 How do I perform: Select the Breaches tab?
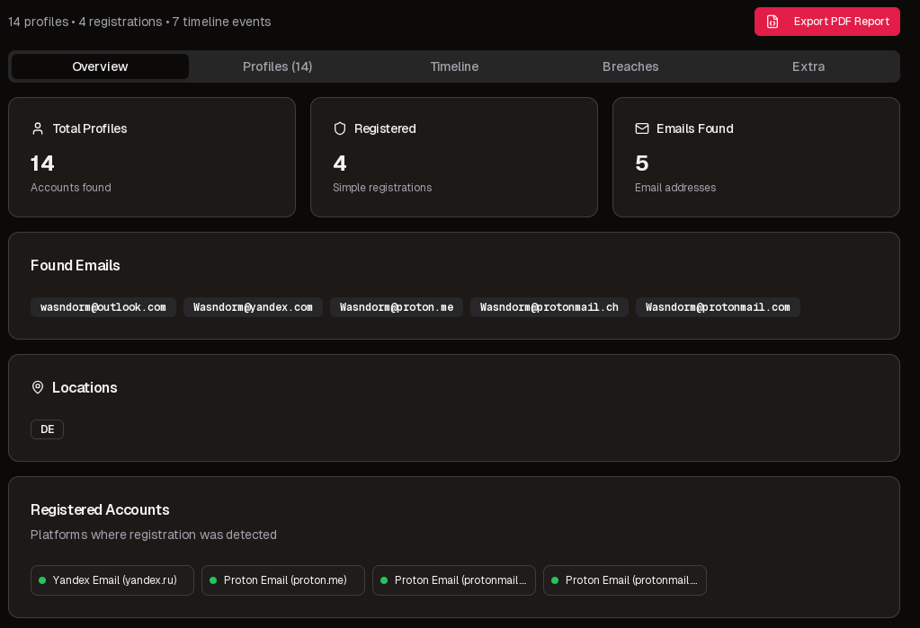point(630,66)
